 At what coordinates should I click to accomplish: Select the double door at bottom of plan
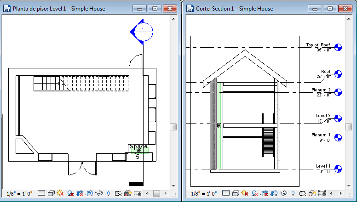tap(82, 168)
